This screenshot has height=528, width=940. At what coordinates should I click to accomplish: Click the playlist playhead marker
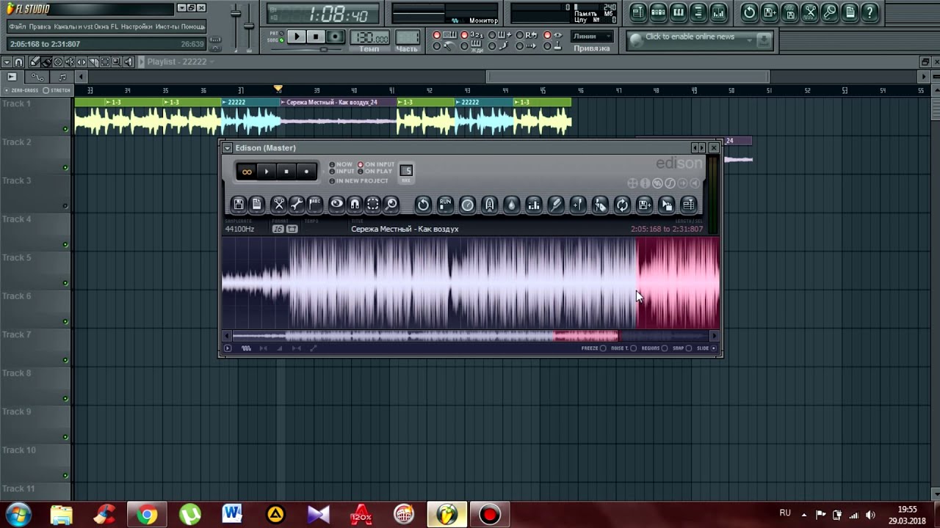pyautogui.click(x=278, y=89)
